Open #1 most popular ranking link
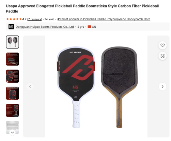The width and height of the screenshot is (171, 141). [x=104, y=19]
